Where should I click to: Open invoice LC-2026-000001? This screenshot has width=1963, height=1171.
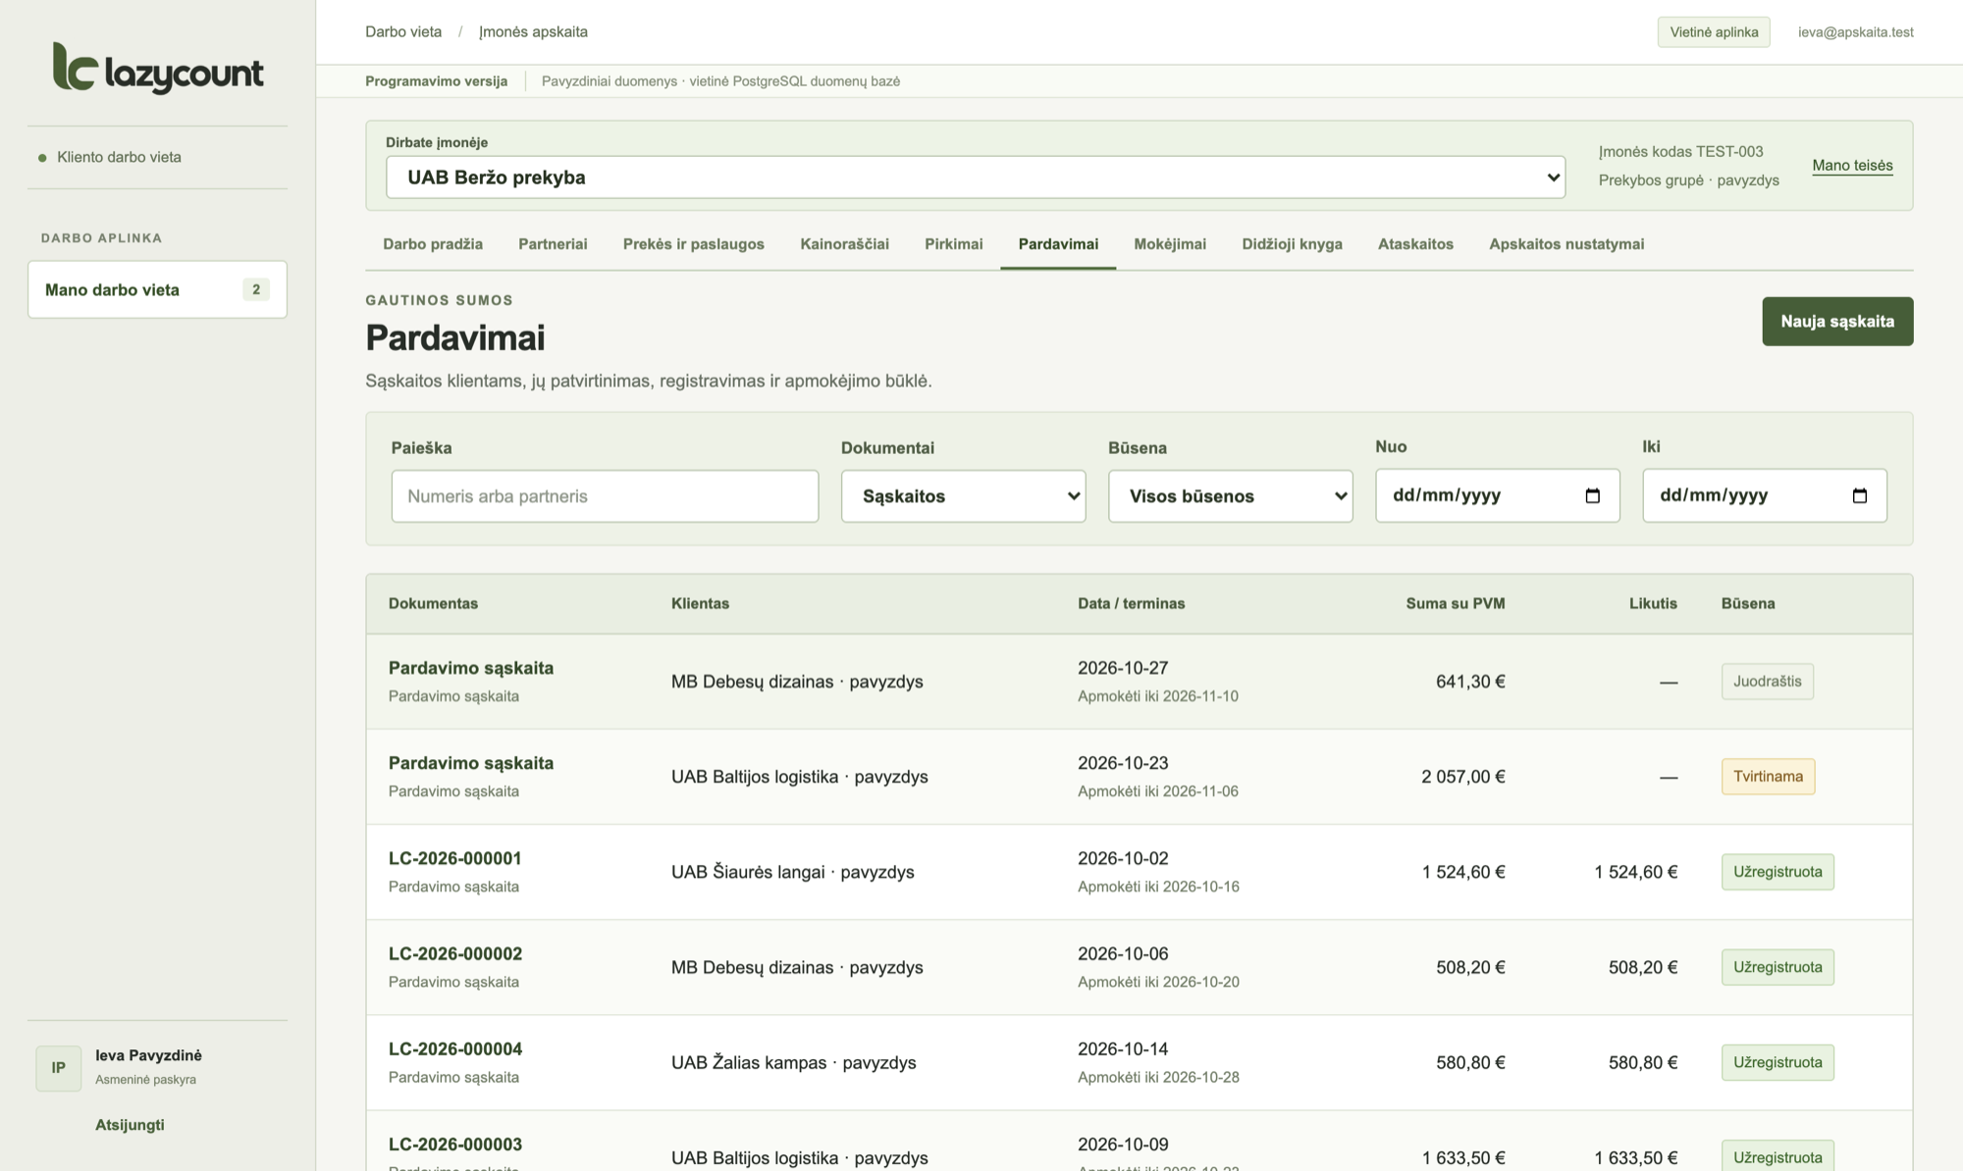click(x=455, y=858)
